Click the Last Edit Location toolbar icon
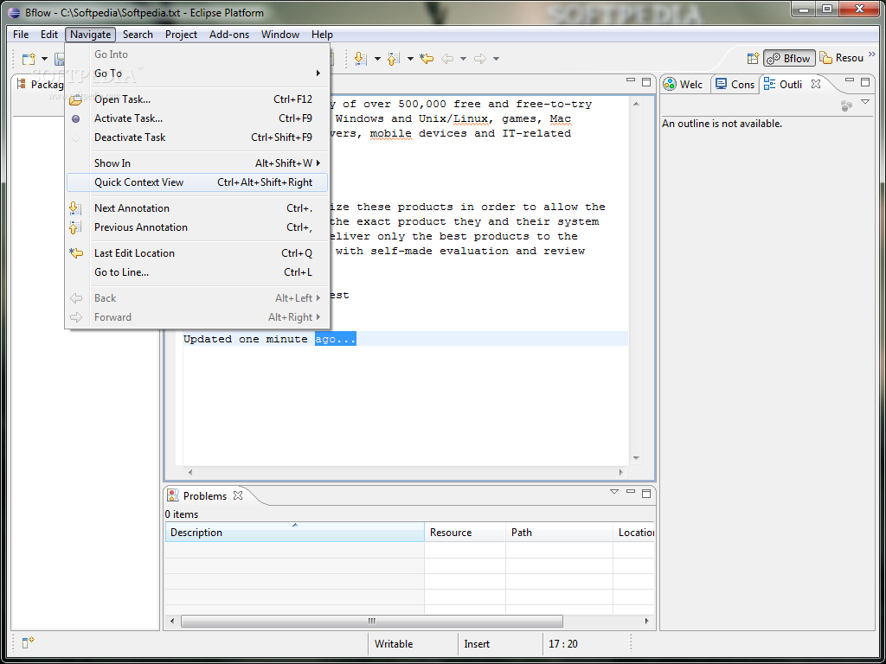The height and width of the screenshot is (664, 886). [x=427, y=58]
